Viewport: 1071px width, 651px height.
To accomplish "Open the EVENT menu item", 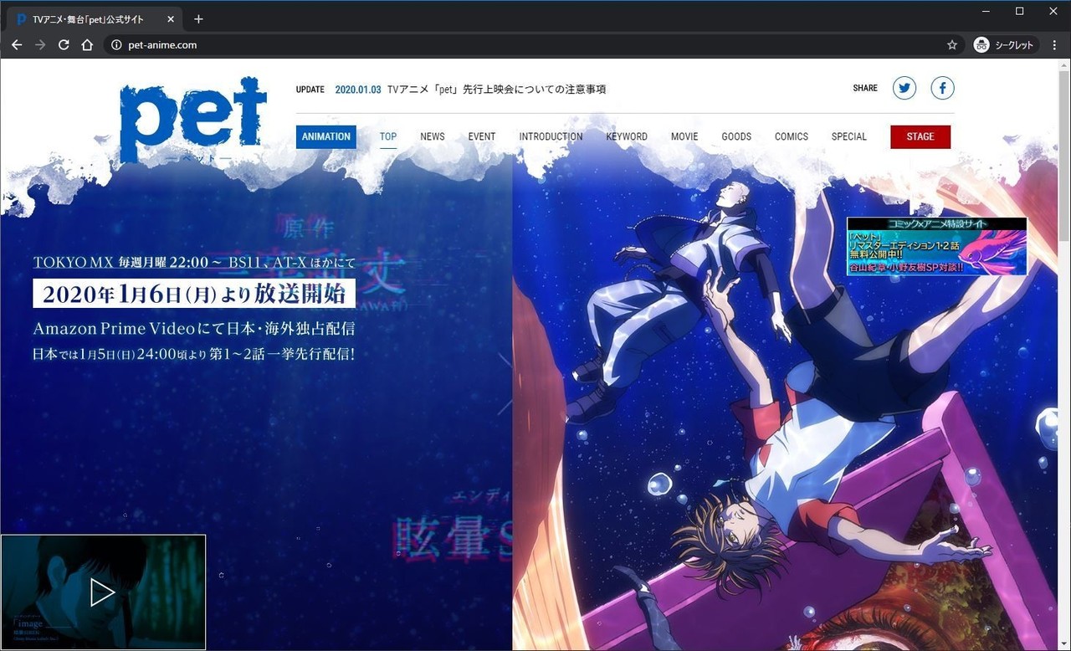I will [x=482, y=136].
